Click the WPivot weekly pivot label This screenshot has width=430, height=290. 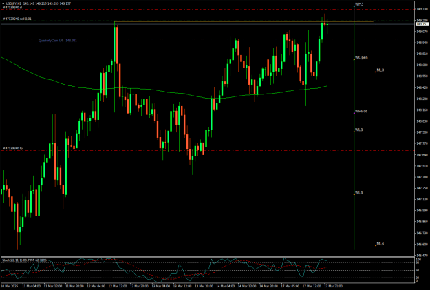pos(361,111)
